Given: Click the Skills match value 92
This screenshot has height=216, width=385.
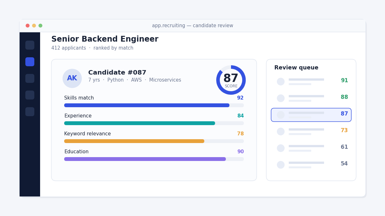Looking at the screenshot, I should pos(240,98).
